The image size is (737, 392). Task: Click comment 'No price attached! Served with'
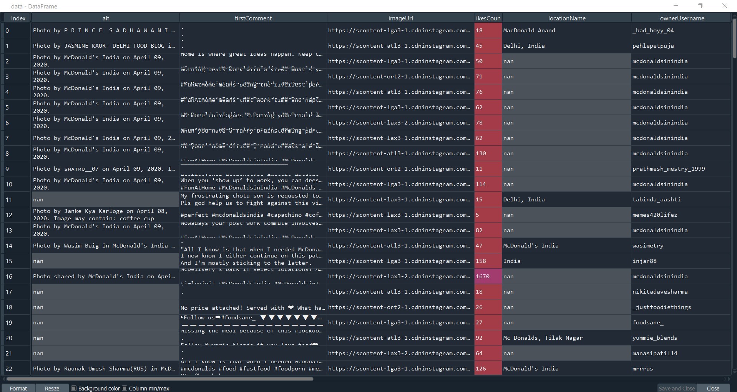click(253, 307)
